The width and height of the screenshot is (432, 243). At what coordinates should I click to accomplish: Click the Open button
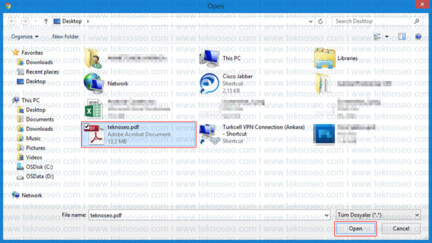(x=355, y=229)
